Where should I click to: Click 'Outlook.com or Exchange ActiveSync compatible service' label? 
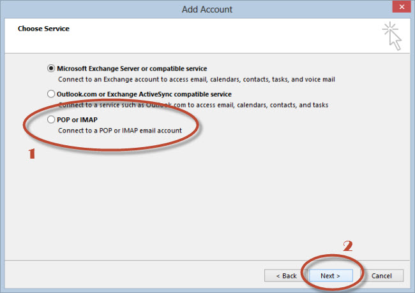pyautogui.click(x=144, y=94)
